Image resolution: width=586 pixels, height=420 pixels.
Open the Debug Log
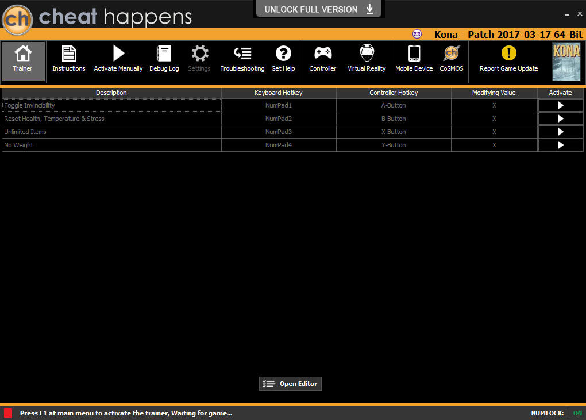[164, 59]
